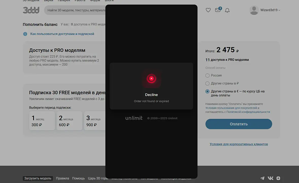
Task: Click the Доступы к PRO моделям heading
Action: pyautogui.click(x=57, y=50)
